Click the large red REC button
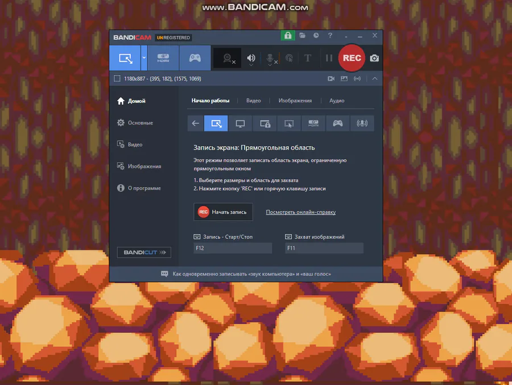 click(x=352, y=58)
